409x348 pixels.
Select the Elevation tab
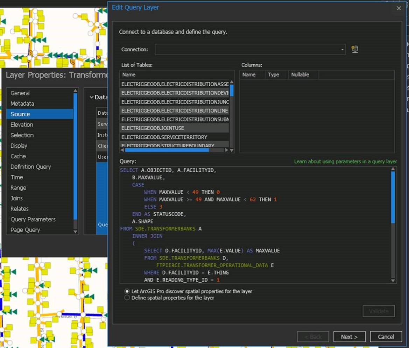pyautogui.click(x=22, y=125)
